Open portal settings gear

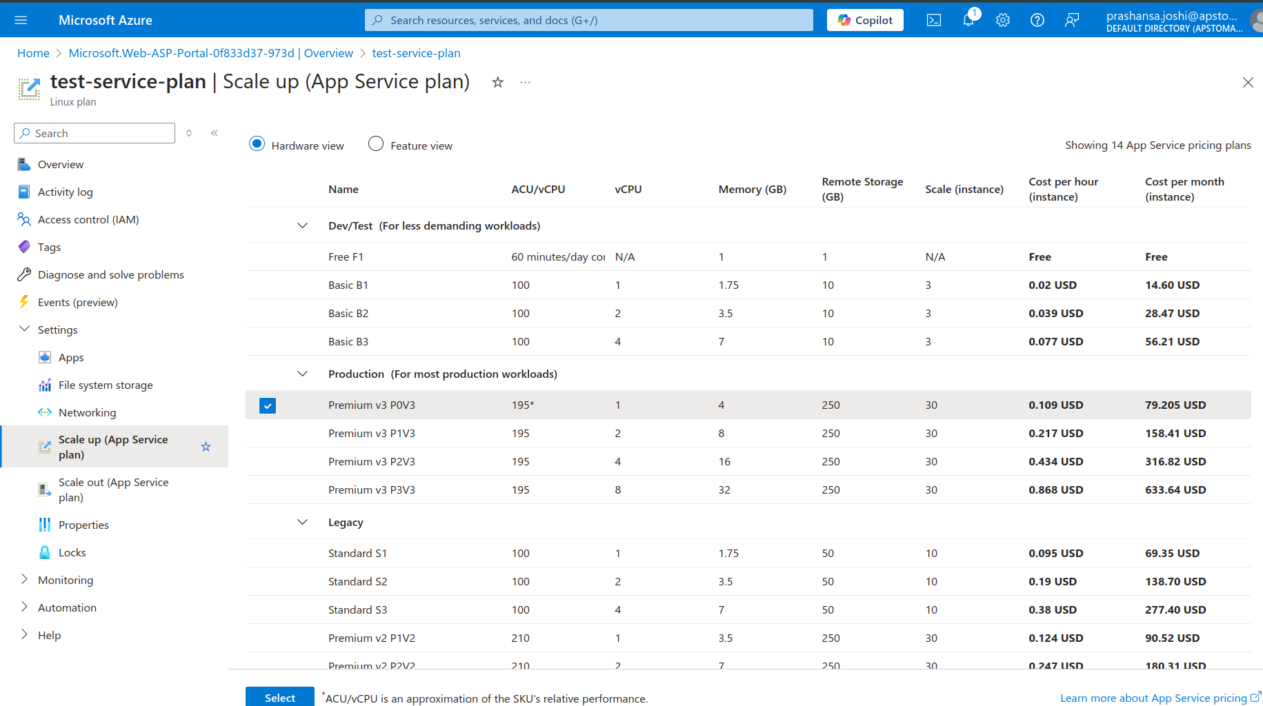(x=1003, y=20)
